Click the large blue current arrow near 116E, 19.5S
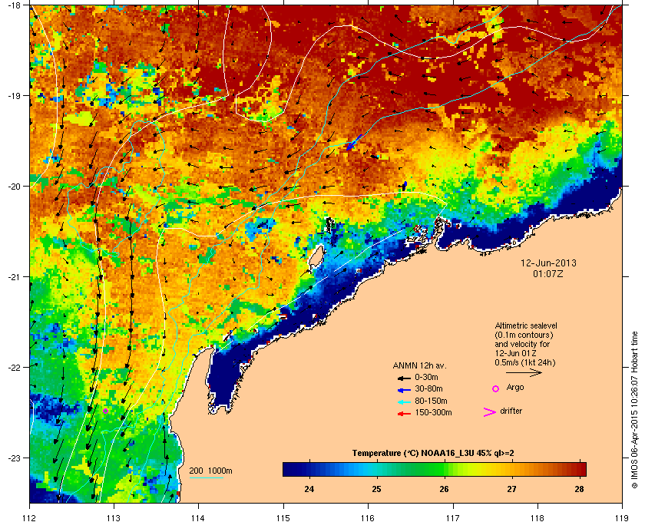 point(354,142)
